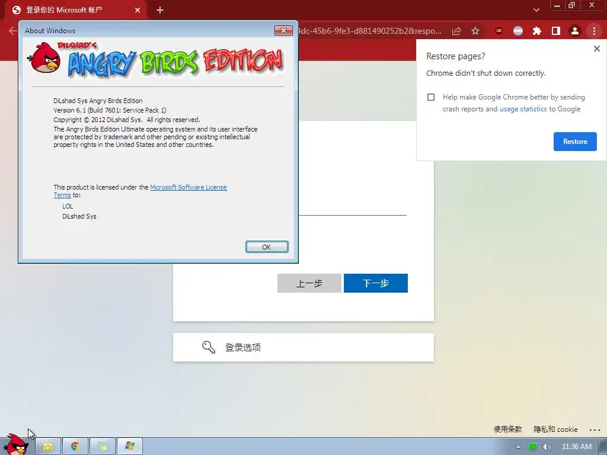Viewport: 607px width, 455px height.
Task: Click the Chrome back arrow button
Action: coord(13,31)
